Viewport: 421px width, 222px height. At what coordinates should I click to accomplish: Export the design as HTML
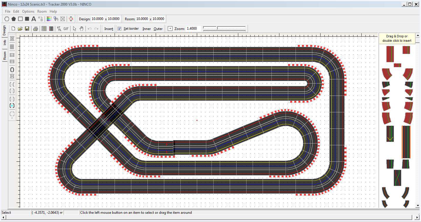(59, 29)
